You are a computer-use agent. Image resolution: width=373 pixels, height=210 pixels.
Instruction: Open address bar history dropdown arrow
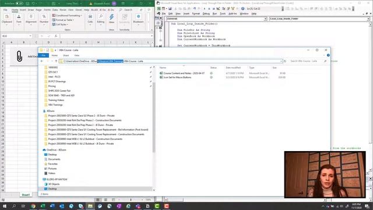click(281, 61)
